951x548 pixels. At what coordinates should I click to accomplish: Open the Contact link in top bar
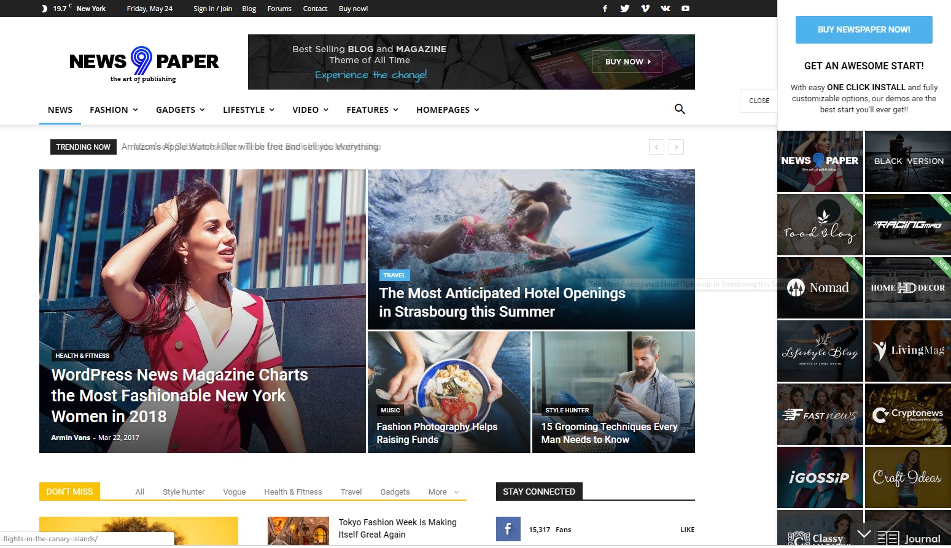click(x=315, y=9)
